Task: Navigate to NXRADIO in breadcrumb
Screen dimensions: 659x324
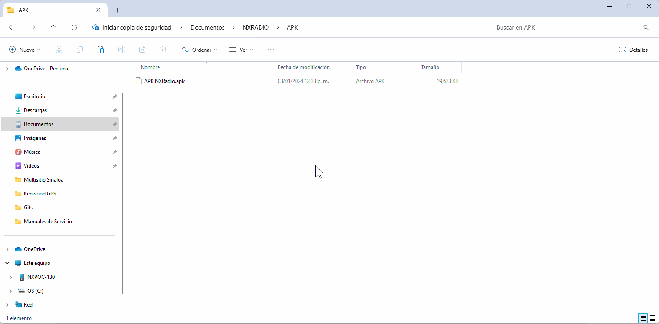Action: point(256,27)
